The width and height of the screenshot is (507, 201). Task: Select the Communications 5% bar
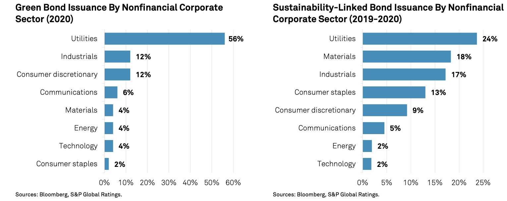coord(373,128)
